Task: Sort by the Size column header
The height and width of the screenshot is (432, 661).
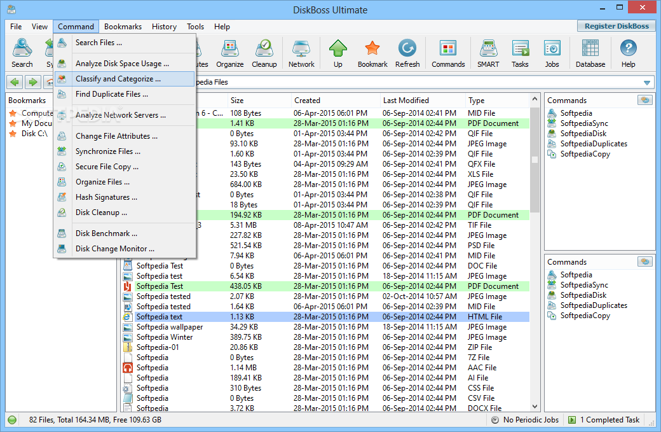Action: coord(259,101)
